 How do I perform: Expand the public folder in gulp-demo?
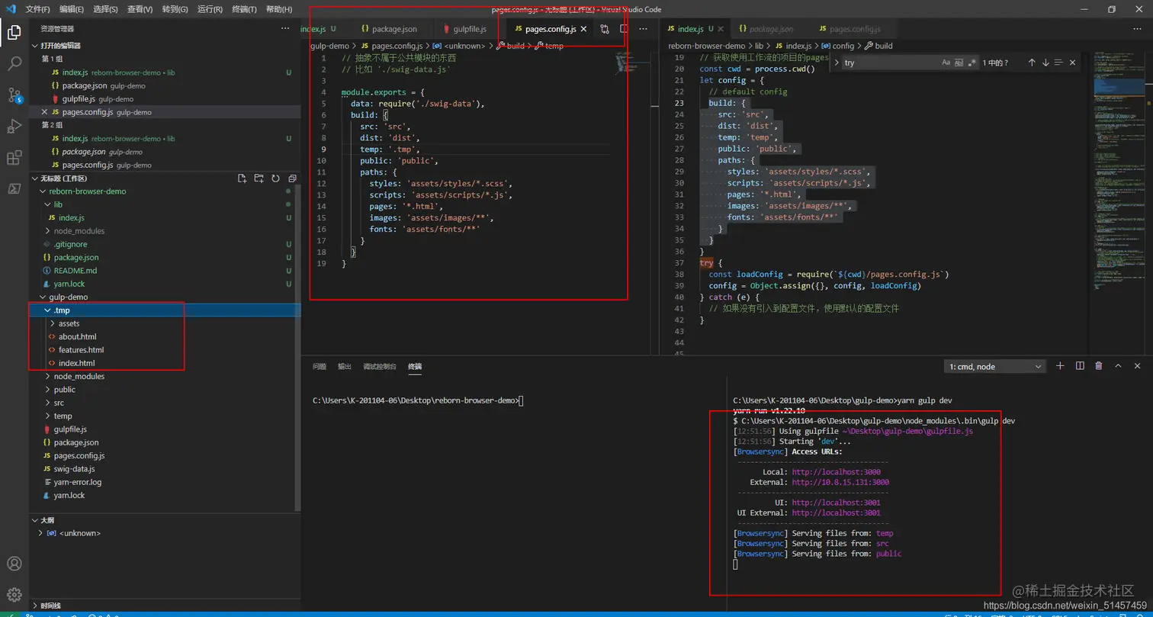coord(64,390)
